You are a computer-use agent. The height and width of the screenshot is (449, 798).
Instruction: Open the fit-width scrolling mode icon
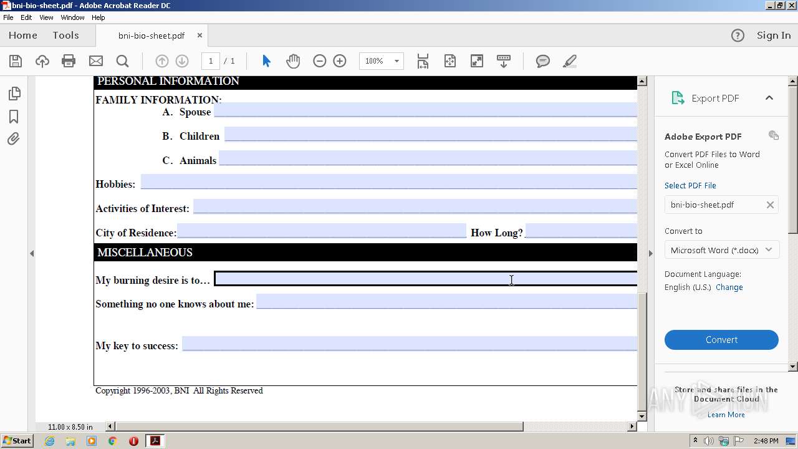pos(423,61)
